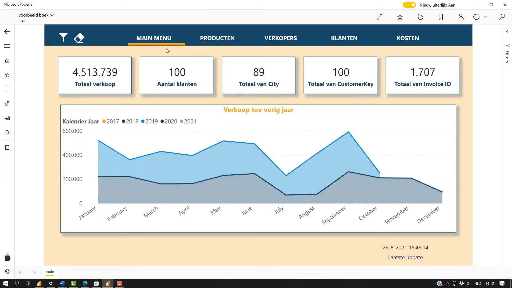Open the report in full screen mode
This screenshot has height=288, width=512.
click(x=379, y=17)
